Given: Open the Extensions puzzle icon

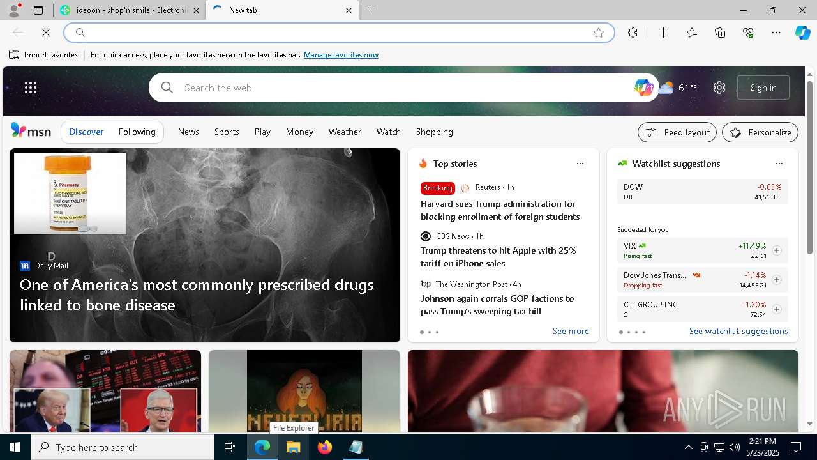Looking at the screenshot, I should point(633,33).
